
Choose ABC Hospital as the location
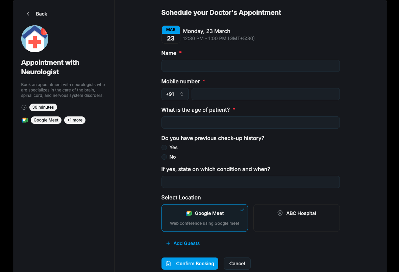click(x=296, y=218)
